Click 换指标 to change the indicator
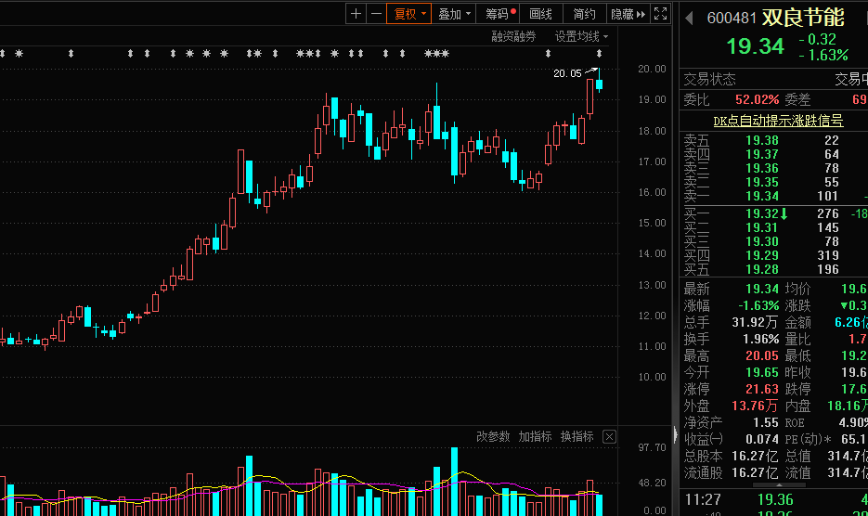The width and height of the screenshot is (868, 516). pyautogui.click(x=577, y=437)
